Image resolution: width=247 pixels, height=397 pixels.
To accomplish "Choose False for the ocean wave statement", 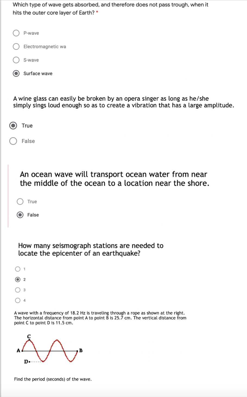I will [20, 215].
